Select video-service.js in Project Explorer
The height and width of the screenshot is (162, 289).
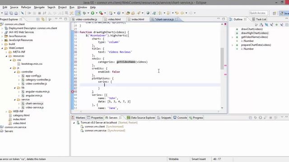34,108
